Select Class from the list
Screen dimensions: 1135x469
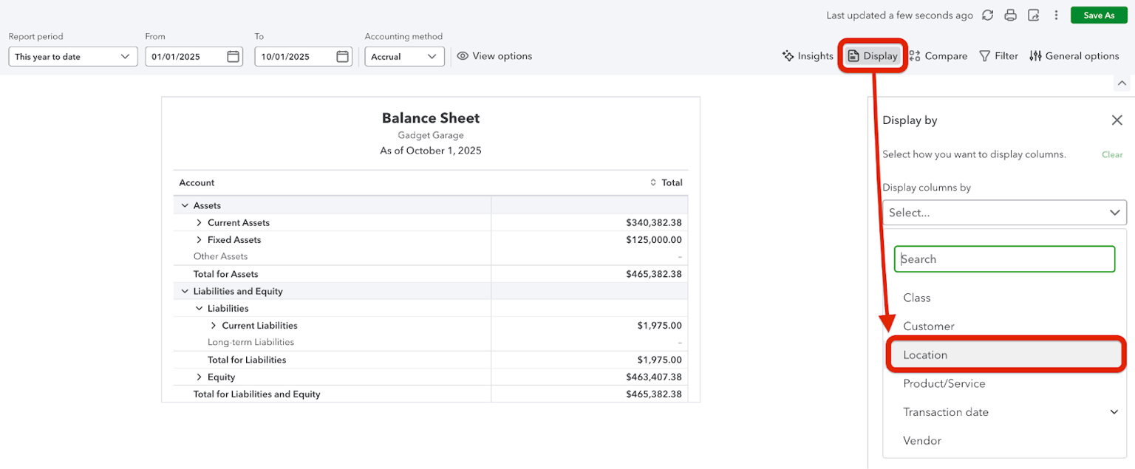[917, 298]
